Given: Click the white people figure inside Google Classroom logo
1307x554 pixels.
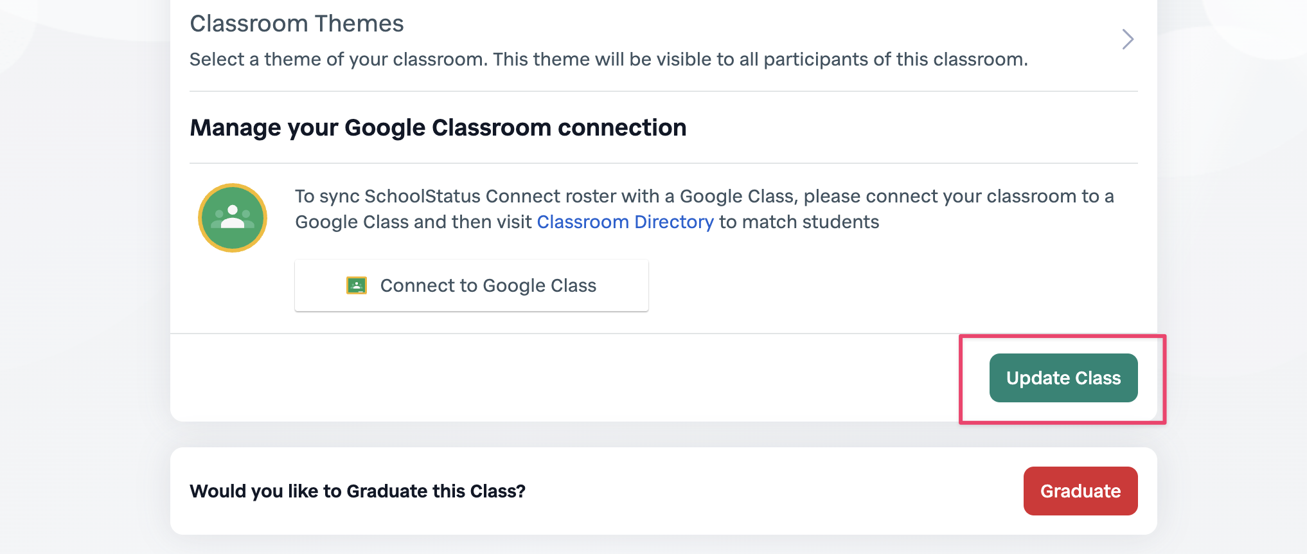Looking at the screenshot, I should pyautogui.click(x=233, y=217).
